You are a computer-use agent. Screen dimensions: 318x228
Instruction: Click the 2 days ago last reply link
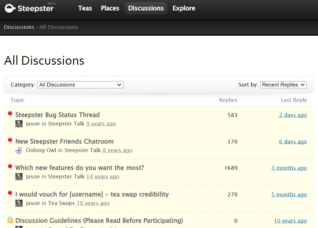[x=293, y=115]
